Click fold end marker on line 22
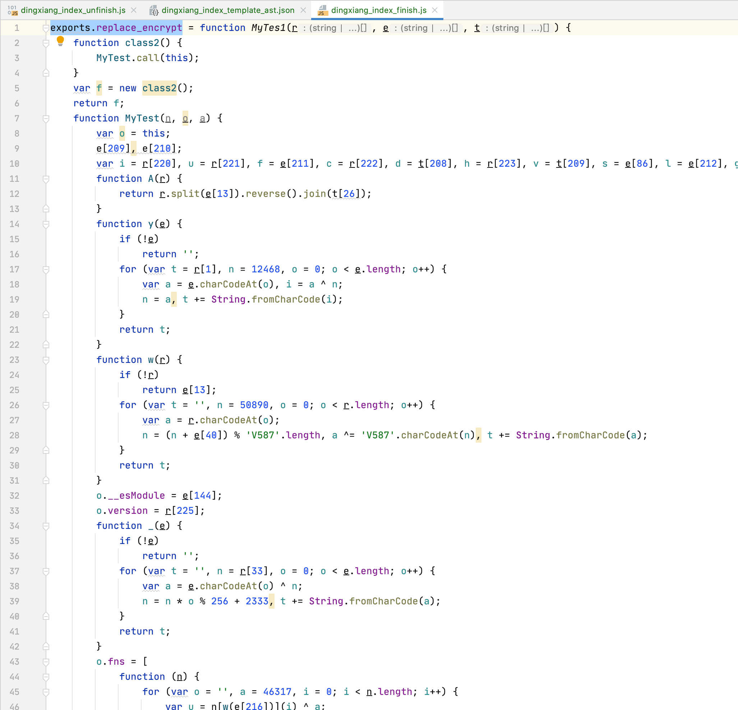Viewport: 738px width, 710px height. (46, 345)
